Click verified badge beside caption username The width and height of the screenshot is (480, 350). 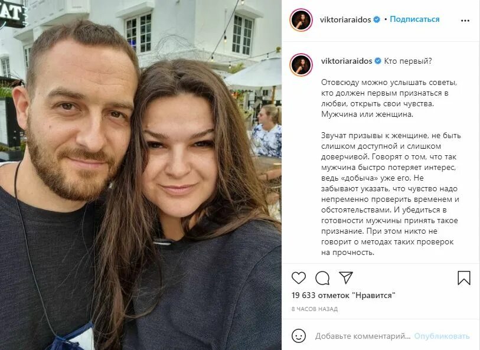(x=378, y=61)
